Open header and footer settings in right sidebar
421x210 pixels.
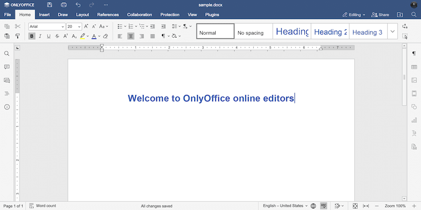(414, 93)
